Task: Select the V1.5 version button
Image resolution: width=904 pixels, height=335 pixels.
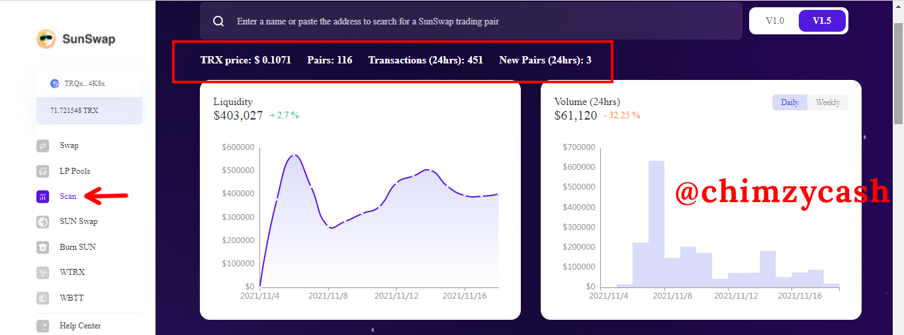Action: tap(822, 20)
